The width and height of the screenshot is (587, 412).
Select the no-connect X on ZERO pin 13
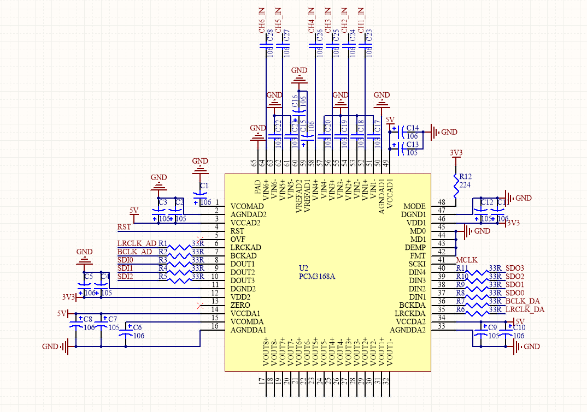click(x=200, y=305)
